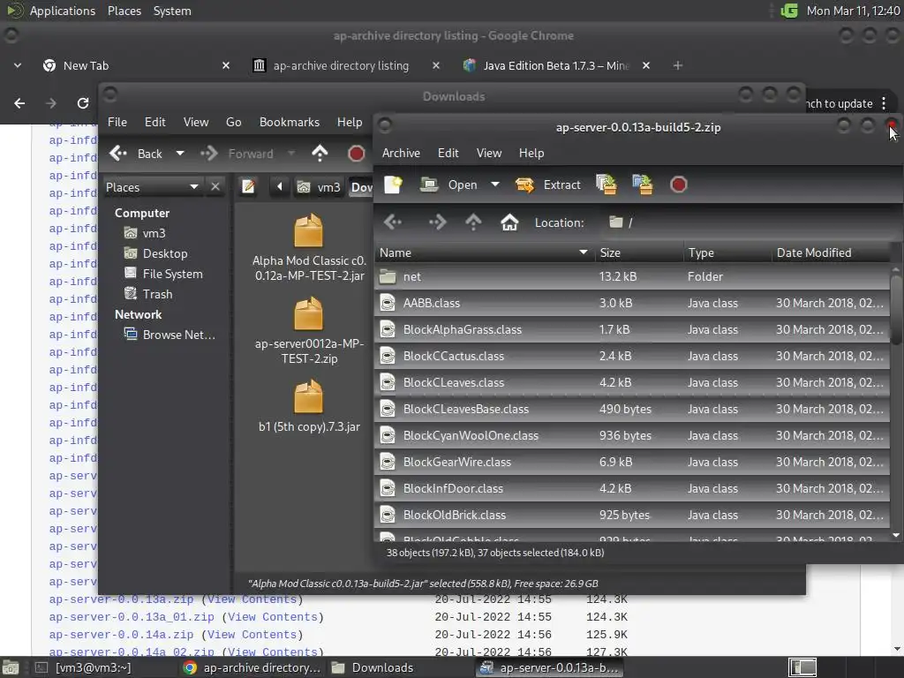This screenshot has height=678, width=904.
Task: Click the add folder to archive icon
Action: point(643,185)
